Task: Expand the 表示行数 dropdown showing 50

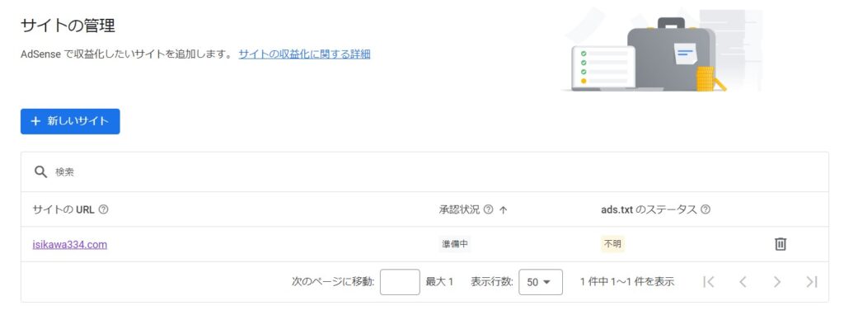Action: [541, 282]
